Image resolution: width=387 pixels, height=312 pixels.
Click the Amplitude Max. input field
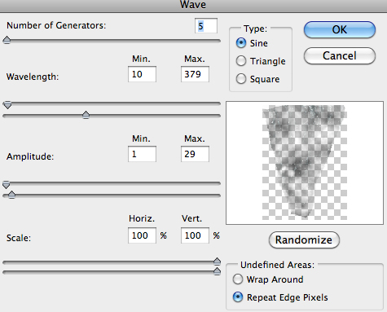coord(195,154)
